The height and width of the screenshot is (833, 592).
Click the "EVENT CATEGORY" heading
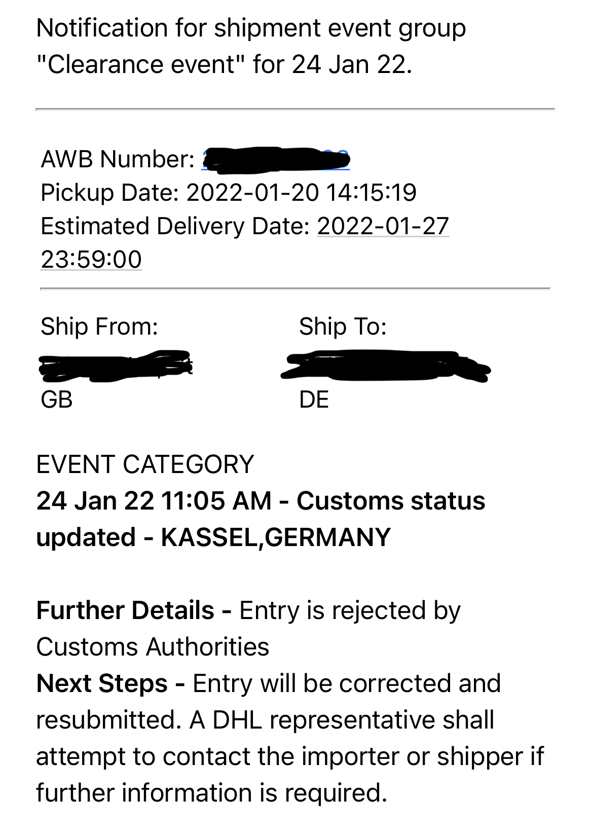(x=145, y=464)
